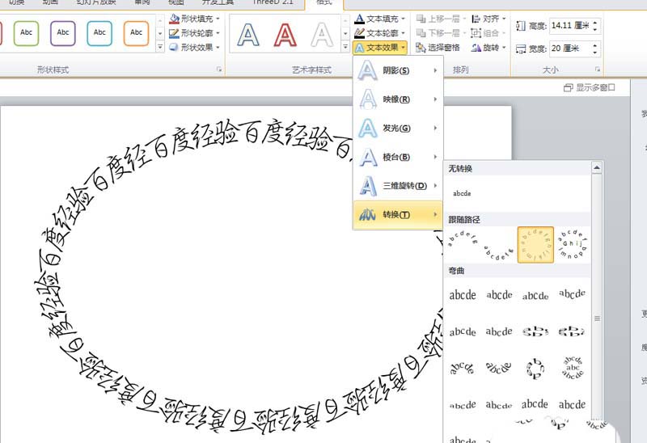Select the purple outlined Abc shape style

point(63,33)
